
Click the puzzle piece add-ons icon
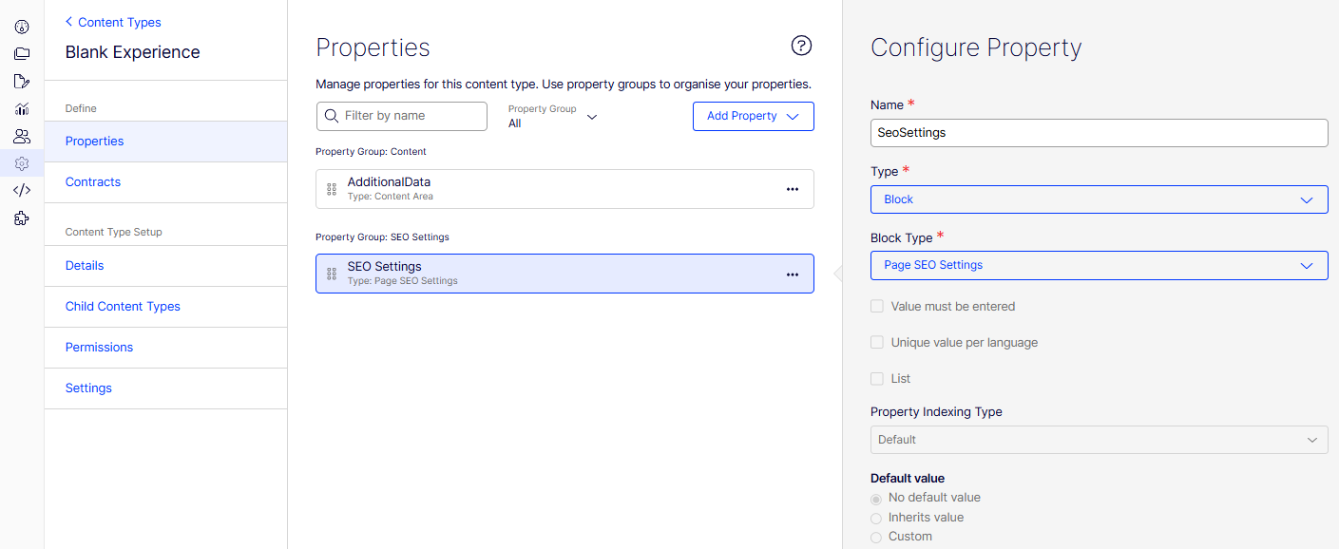(x=22, y=218)
